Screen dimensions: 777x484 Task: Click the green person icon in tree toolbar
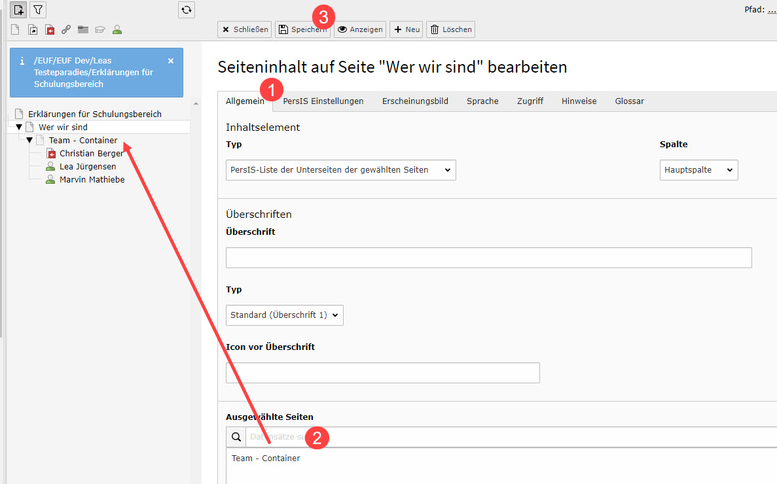coord(117,29)
